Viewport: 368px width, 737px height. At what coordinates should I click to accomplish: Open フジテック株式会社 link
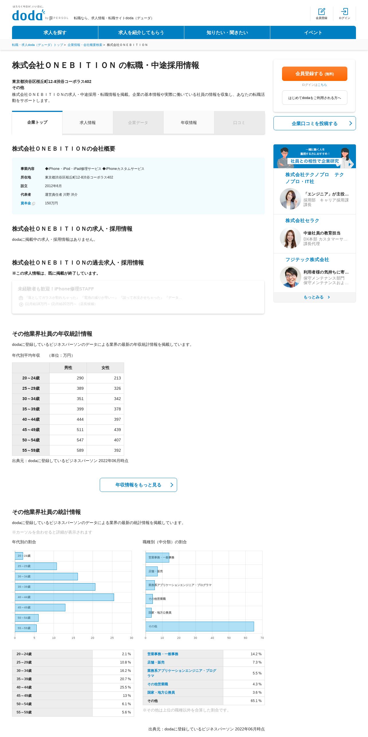[307, 259]
